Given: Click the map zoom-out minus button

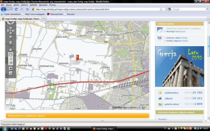Looking at the screenshot, I should coord(11,50).
